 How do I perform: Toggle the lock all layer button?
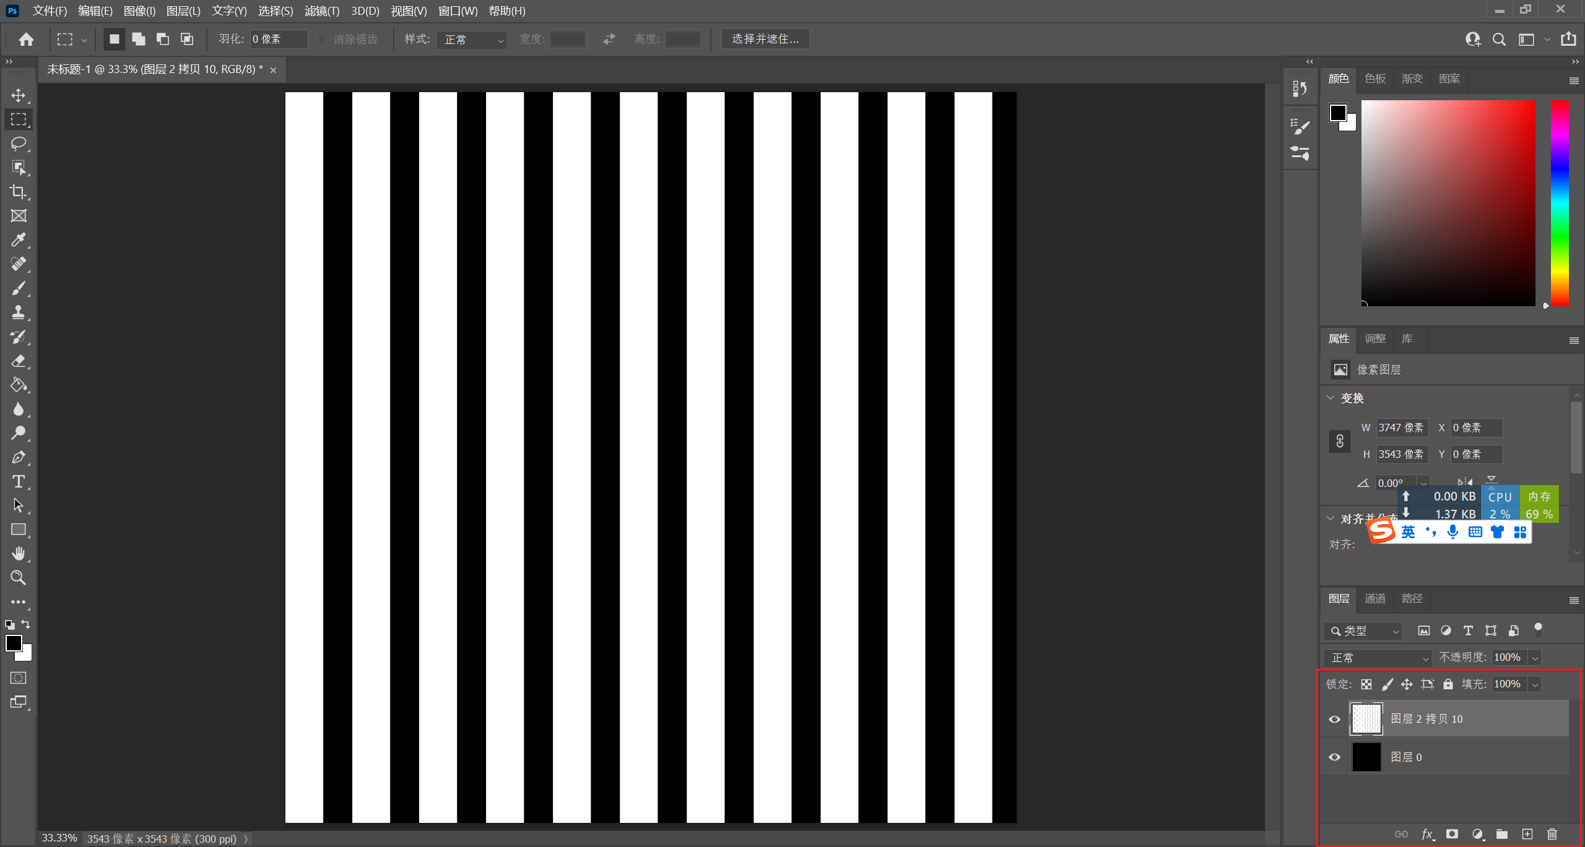coord(1448,684)
